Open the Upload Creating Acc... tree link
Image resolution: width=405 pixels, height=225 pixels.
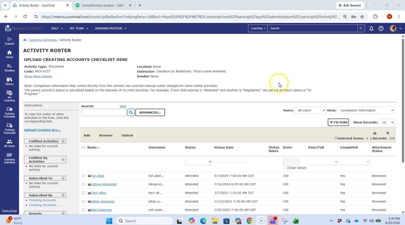pos(42,130)
